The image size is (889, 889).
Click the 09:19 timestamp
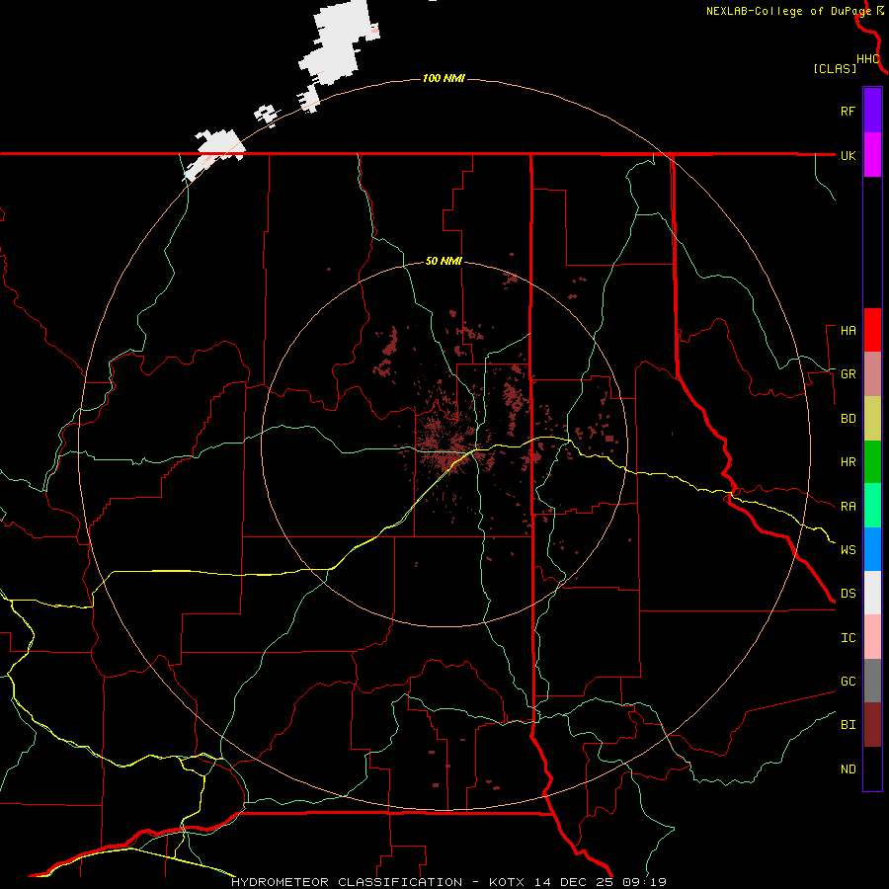tap(643, 882)
